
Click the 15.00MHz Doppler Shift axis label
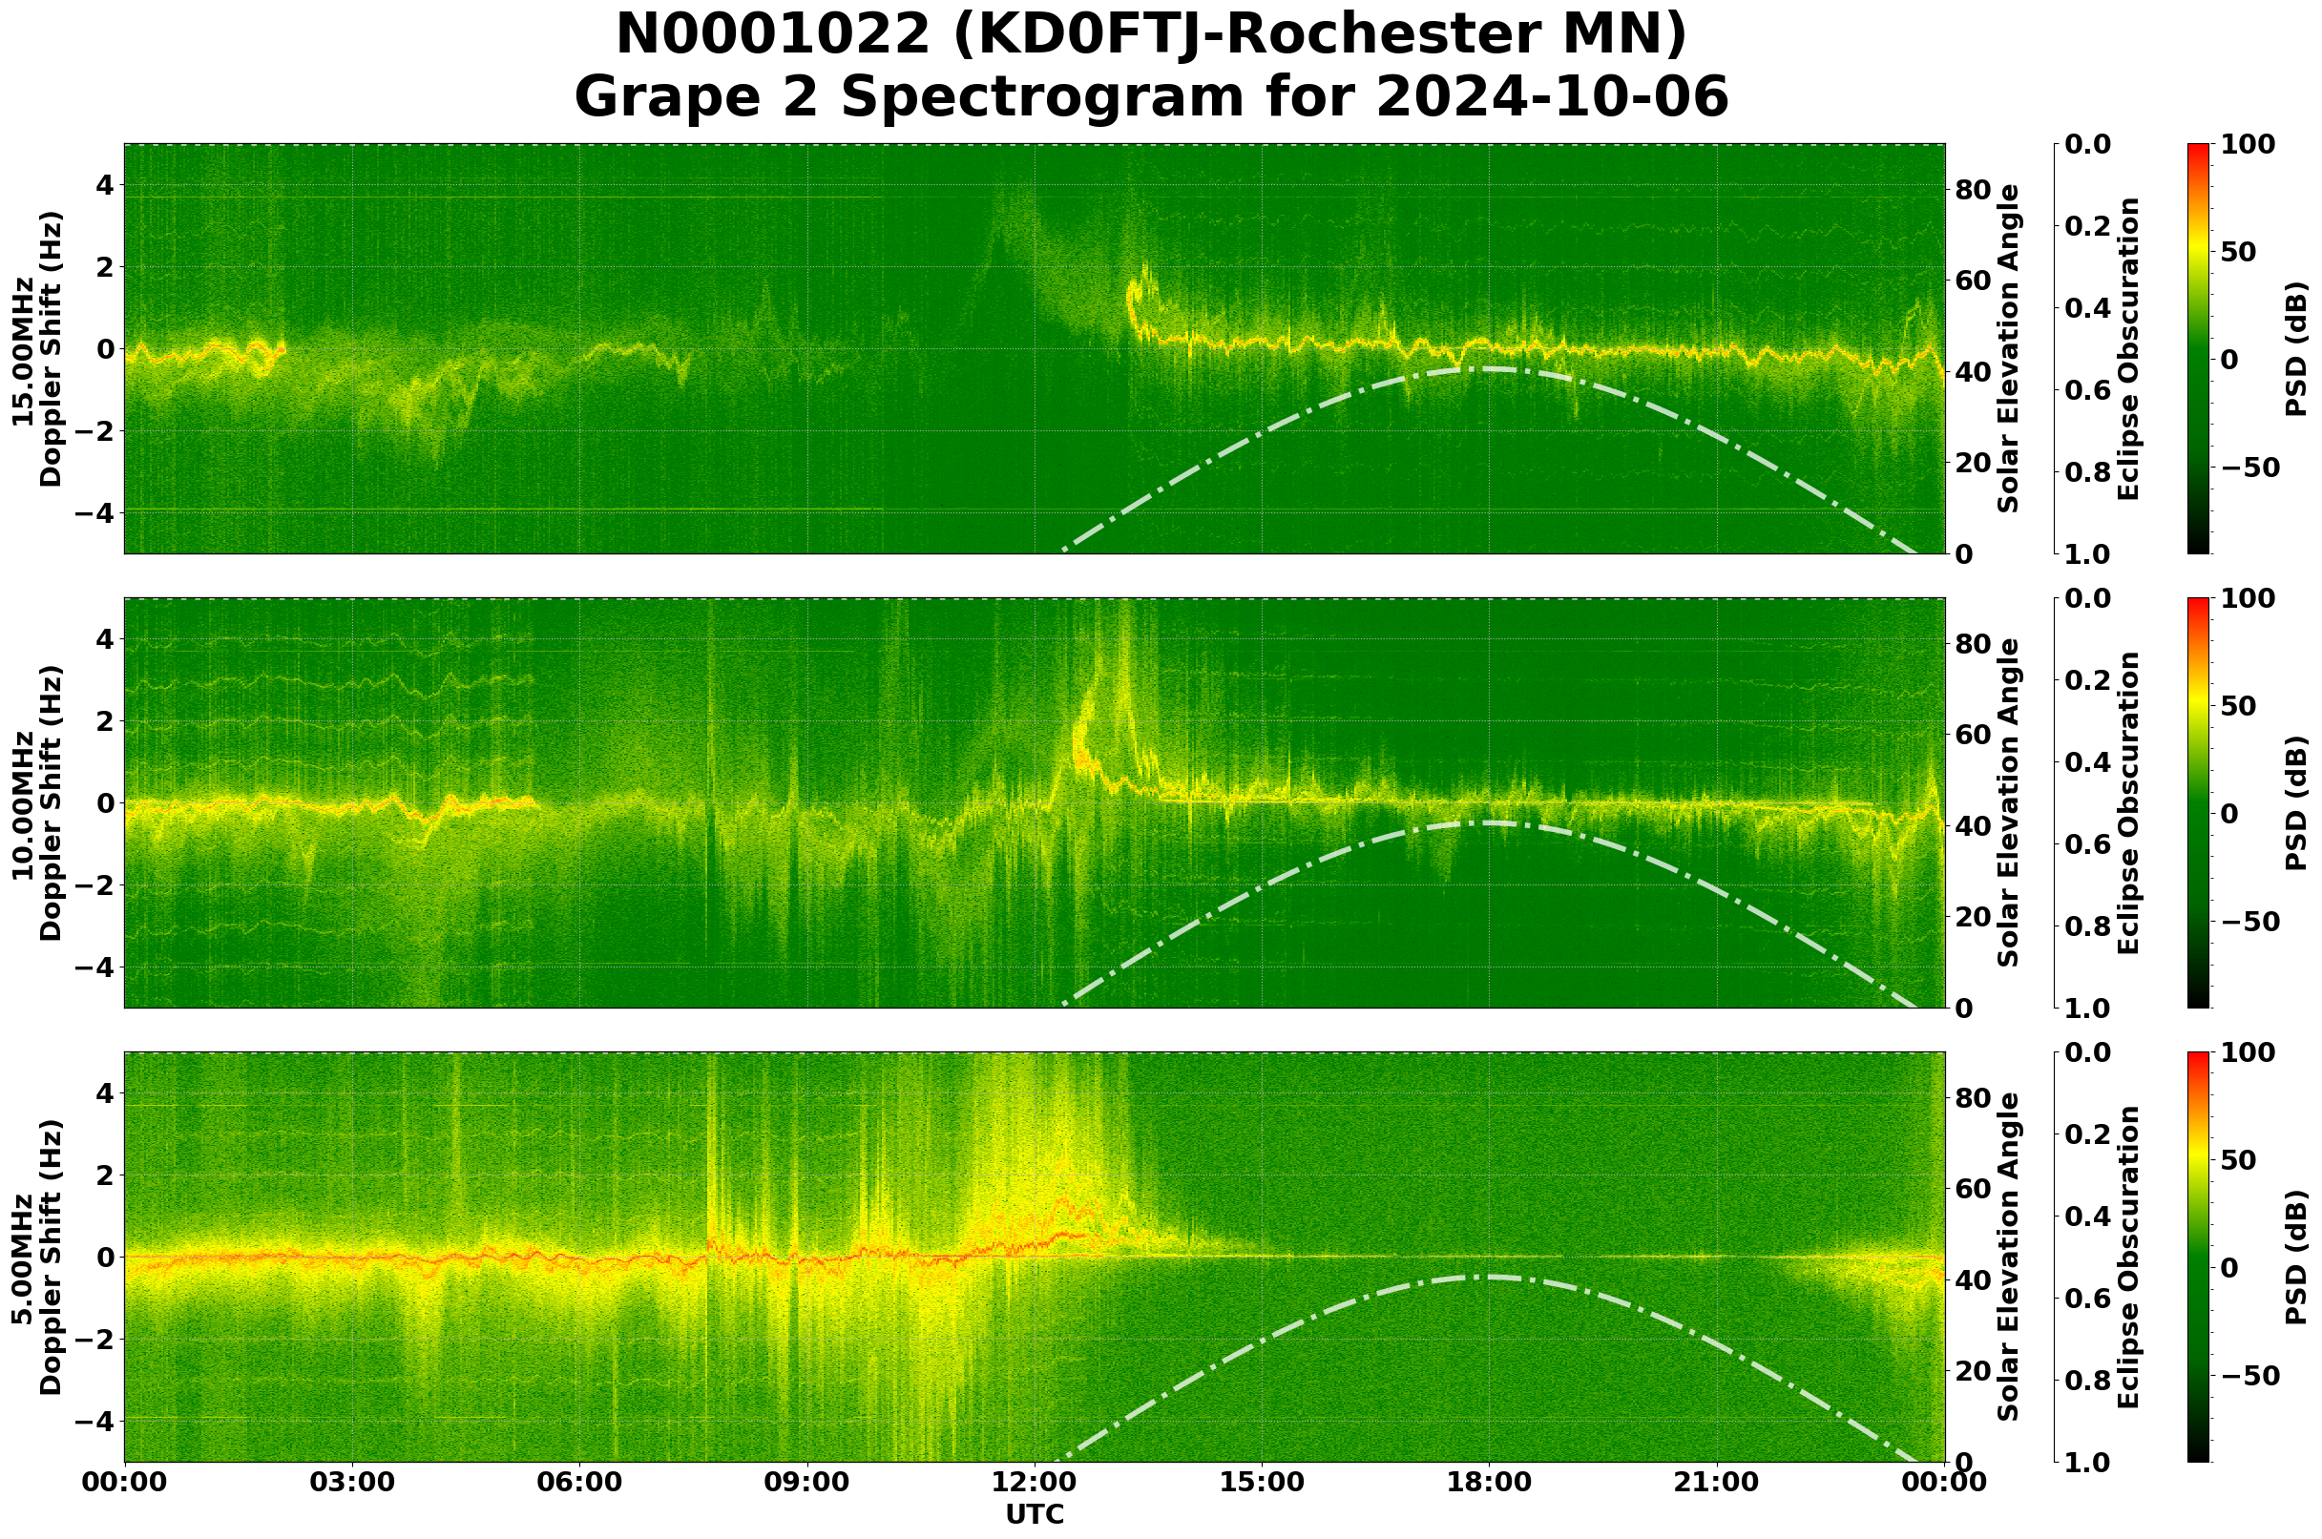tap(37, 348)
